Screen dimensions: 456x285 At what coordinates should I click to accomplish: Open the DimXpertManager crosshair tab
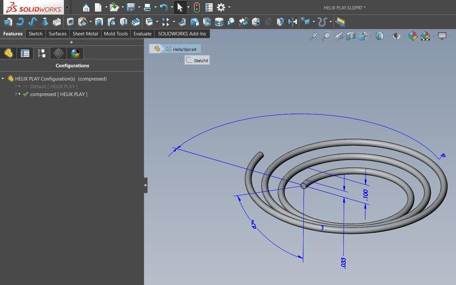(58, 53)
